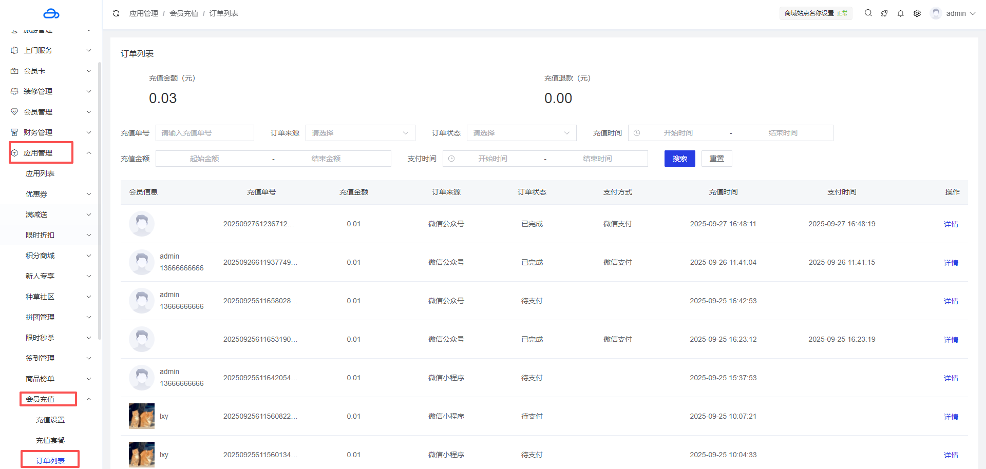Click the lxy member cat avatar thumbnail
Image resolution: width=986 pixels, height=469 pixels.
142,416
